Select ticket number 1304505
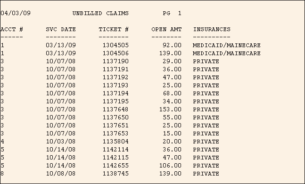305x184 pixels. click(x=115, y=45)
